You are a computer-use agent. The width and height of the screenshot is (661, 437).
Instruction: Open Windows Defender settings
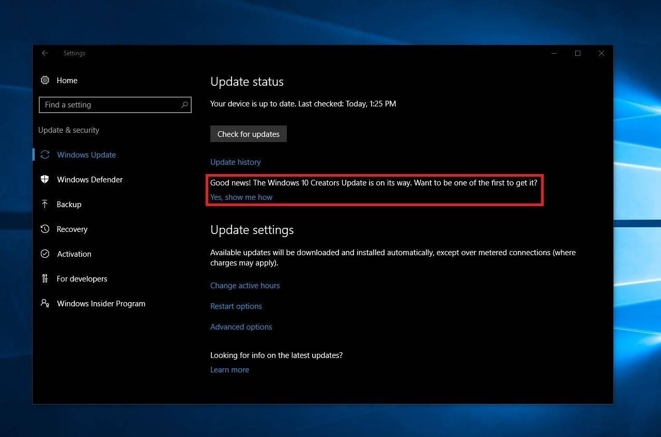(90, 180)
